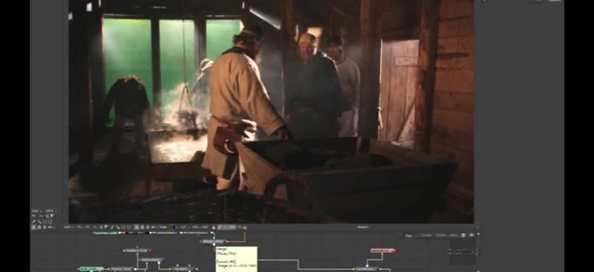Open the SubV dropdown in viewer toolbar

coord(69,227)
